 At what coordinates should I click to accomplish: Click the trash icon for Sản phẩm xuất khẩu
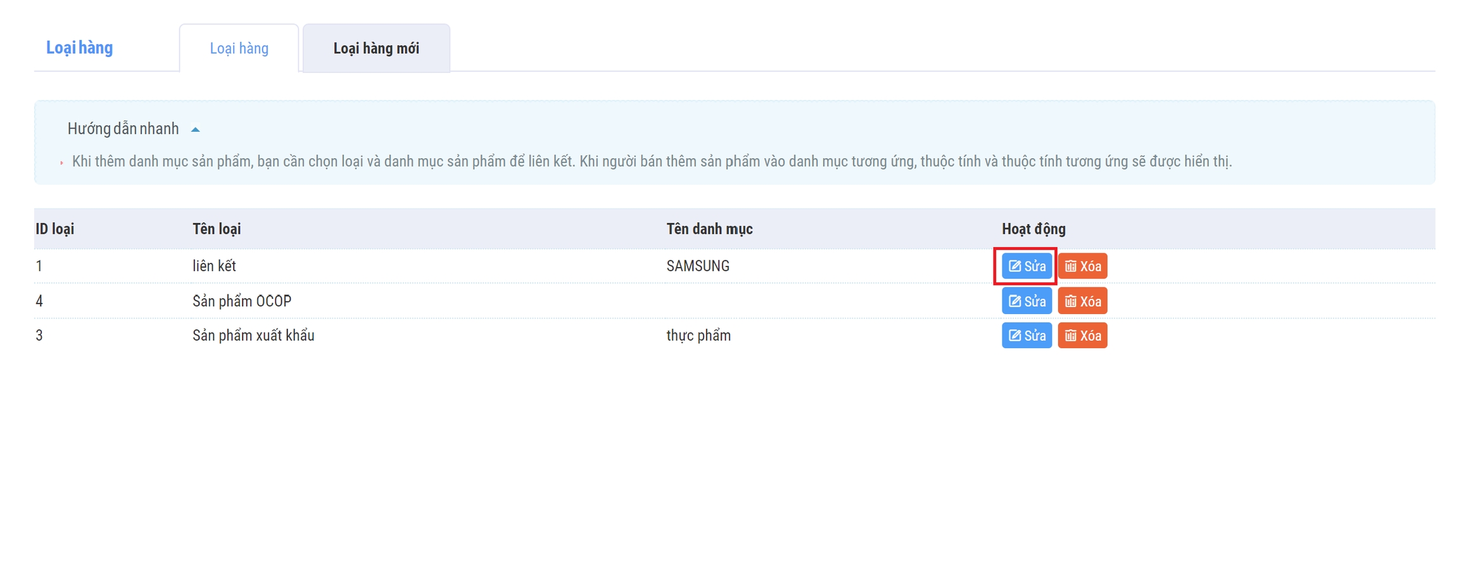tap(1070, 336)
